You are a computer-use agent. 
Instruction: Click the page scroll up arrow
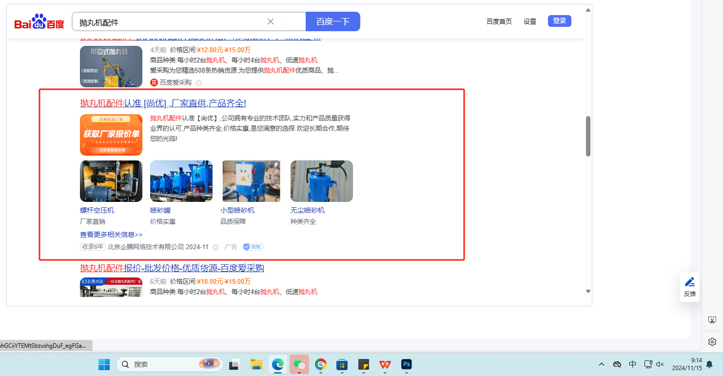pos(588,10)
